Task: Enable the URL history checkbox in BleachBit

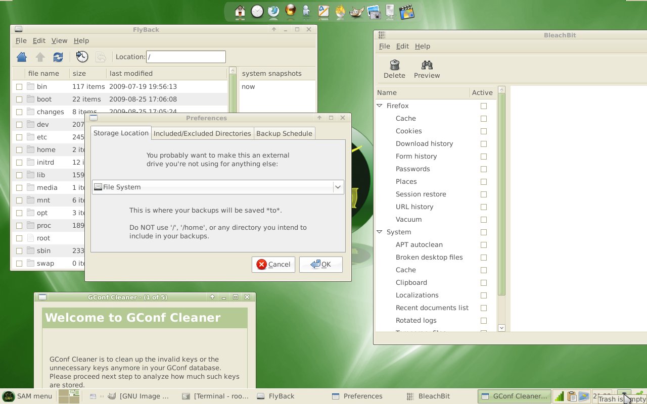Action: (484, 207)
